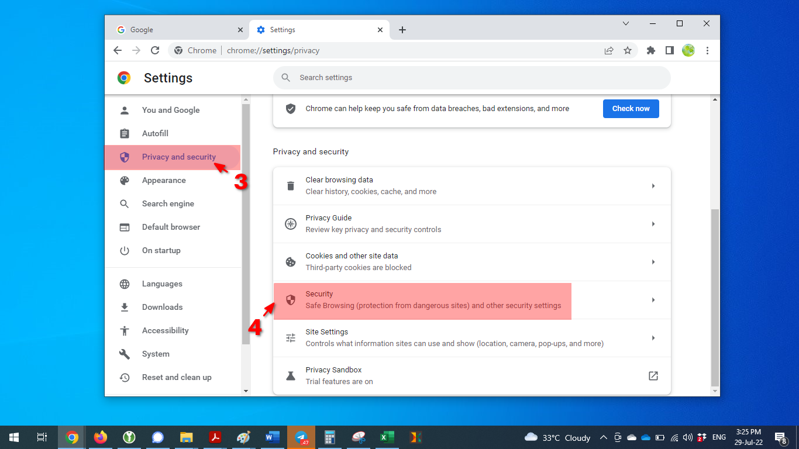The height and width of the screenshot is (449, 799).
Task: Click the Clear browsing data trash icon
Action: (291, 186)
